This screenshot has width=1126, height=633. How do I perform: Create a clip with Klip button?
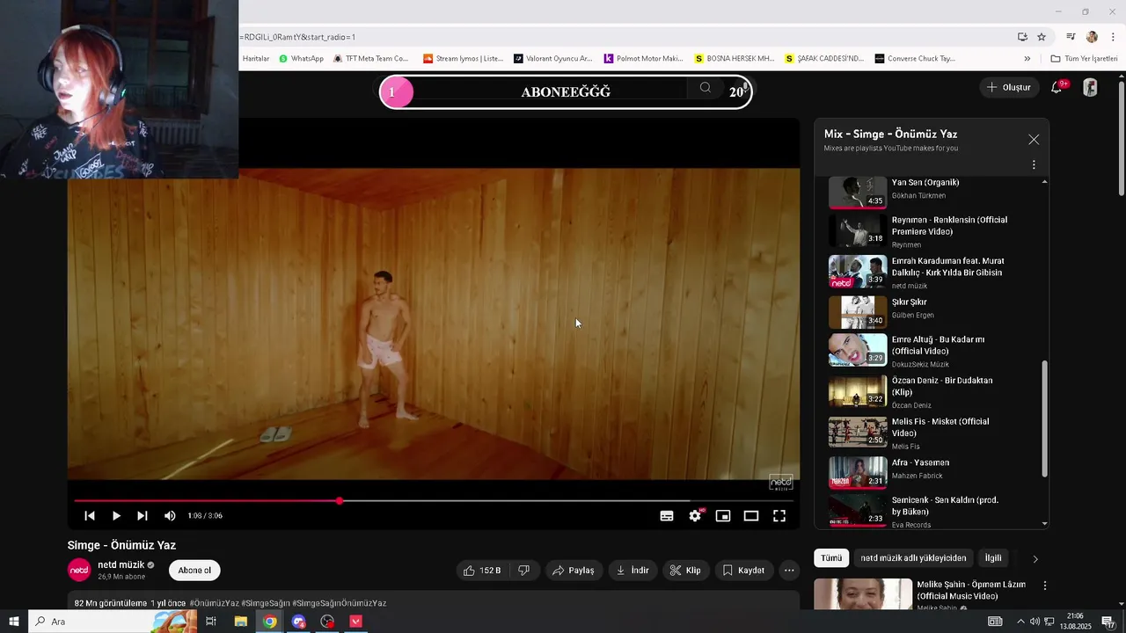tap(685, 571)
